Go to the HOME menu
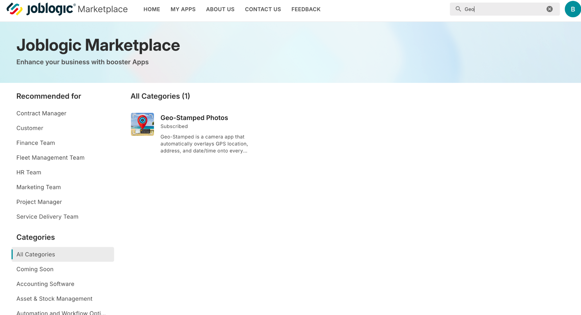 [152, 9]
